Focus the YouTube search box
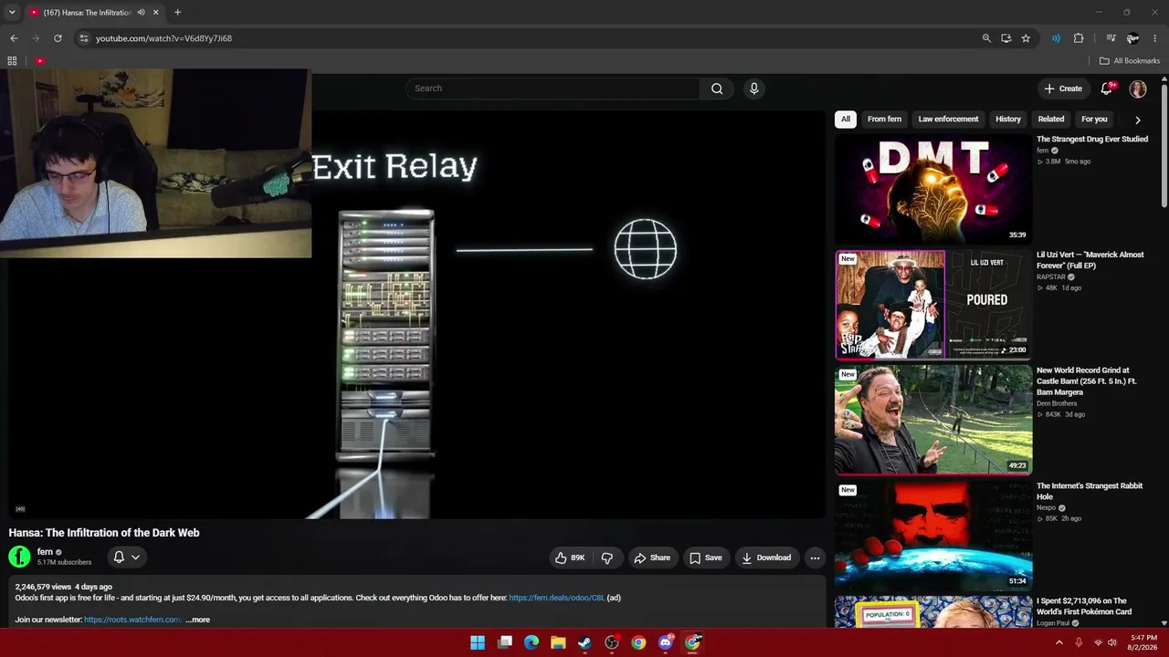This screenshot has height=657, width=1169. pos(553,89)
